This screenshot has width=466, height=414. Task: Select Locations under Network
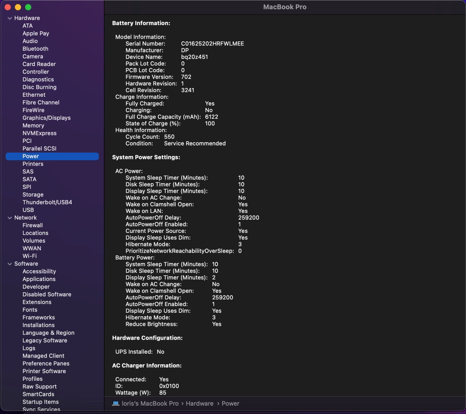35,233
